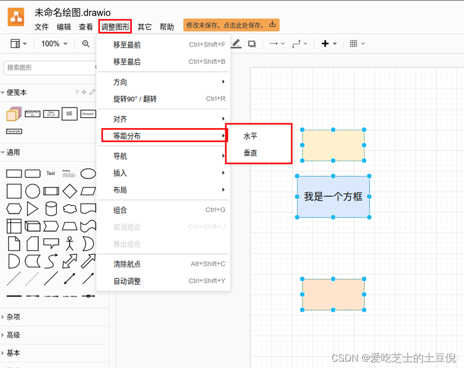The image size is (464, 368).
Task: Click the scratchpad edit pencil icon
Action: [x=92, y=92]
